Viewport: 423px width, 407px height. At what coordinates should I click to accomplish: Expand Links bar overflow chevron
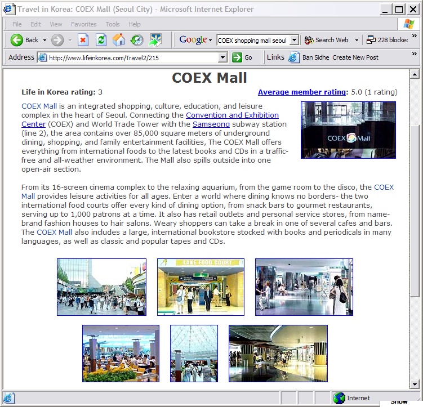(x=414, y=53)
